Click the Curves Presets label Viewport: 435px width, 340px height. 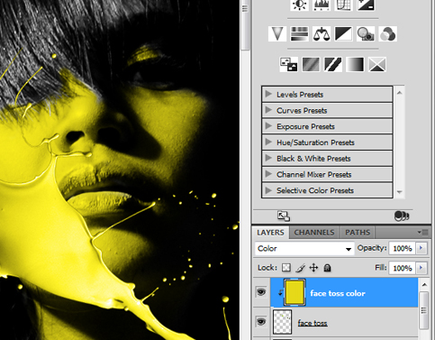coord(302,110)
